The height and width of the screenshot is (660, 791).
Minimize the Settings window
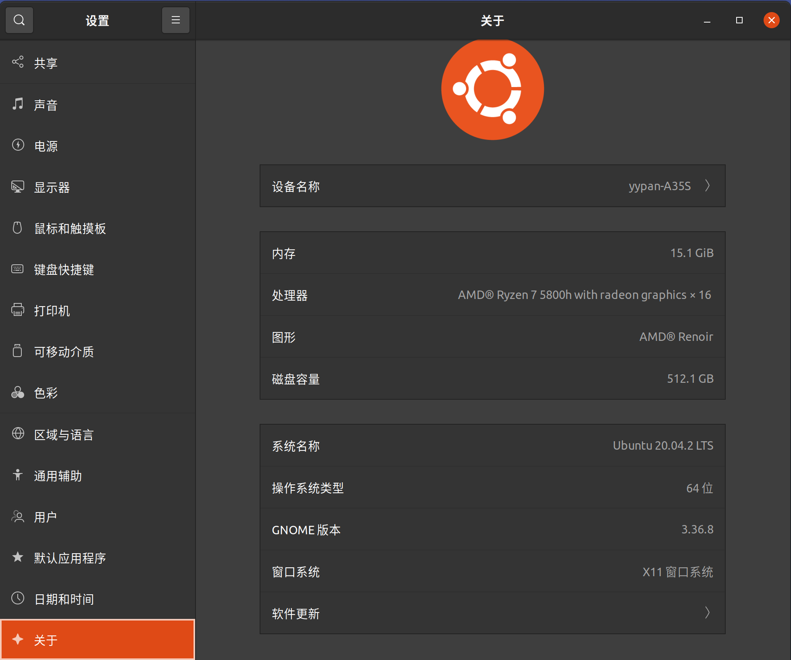tap(707, 21)
